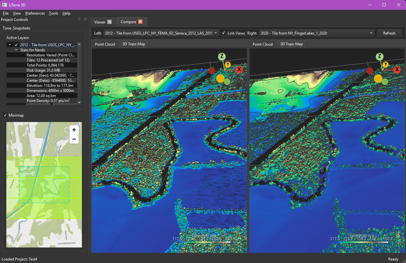Click the minimap zoom-out button
The image size is (406, 263).
(74, 139)
